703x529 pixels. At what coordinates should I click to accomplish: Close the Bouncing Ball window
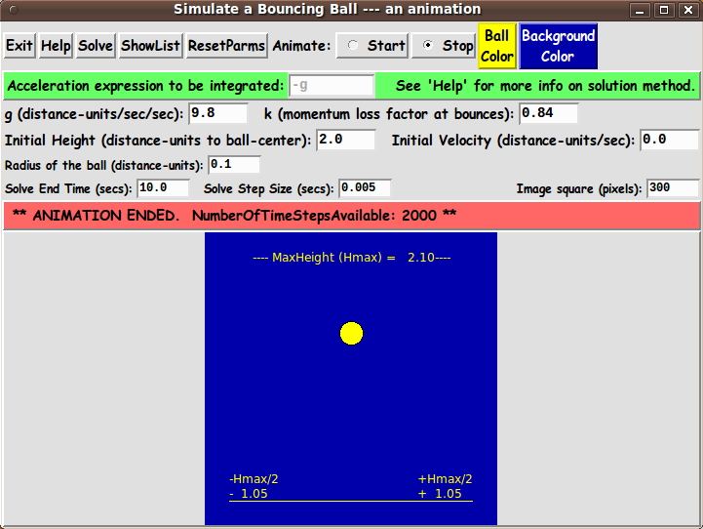(x=688, y=10)
